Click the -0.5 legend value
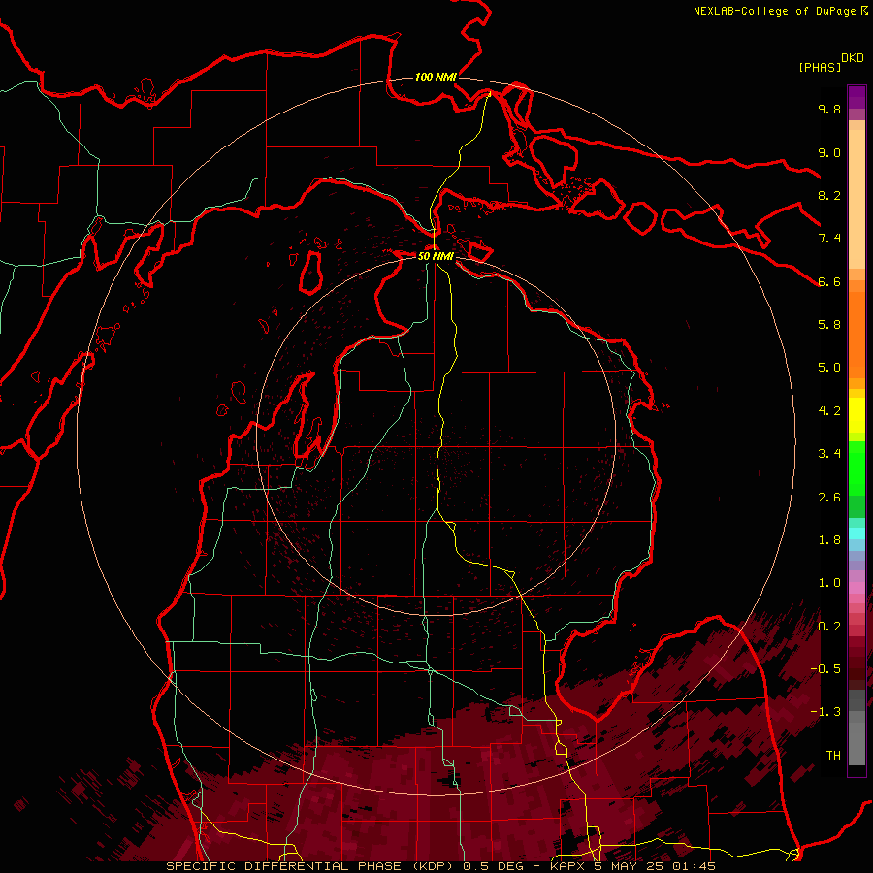 pyautogui.click(x=825, y=669)
